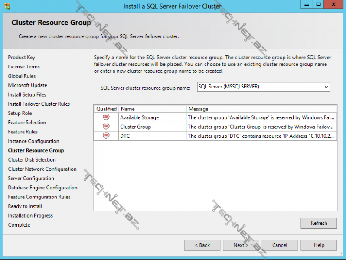Click the red status icon for Available Storage

106,117
